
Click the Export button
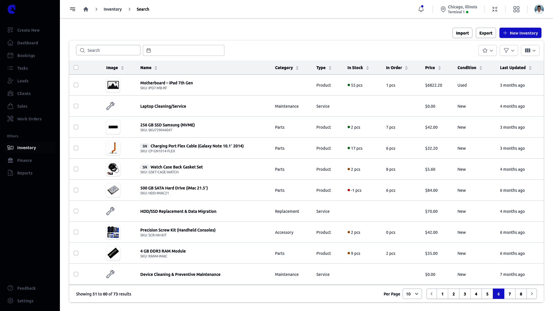tap(486, 33)
